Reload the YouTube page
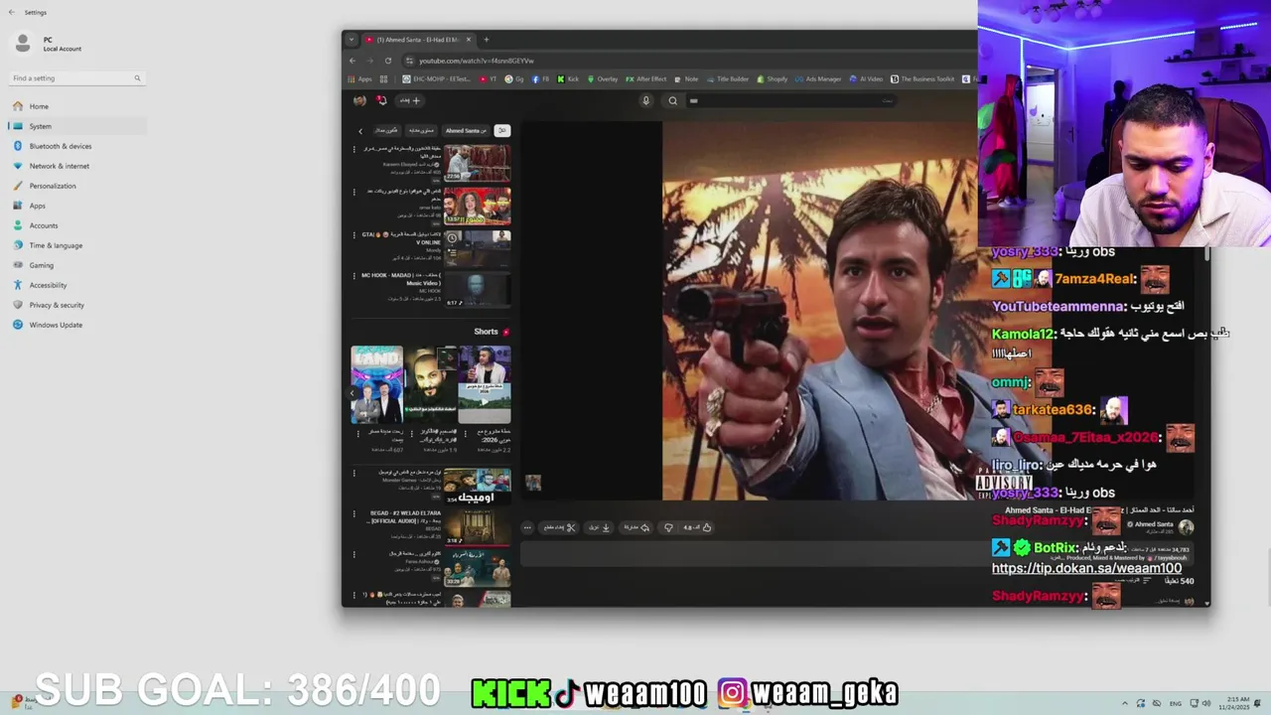1271x715 pixels. 388,61
